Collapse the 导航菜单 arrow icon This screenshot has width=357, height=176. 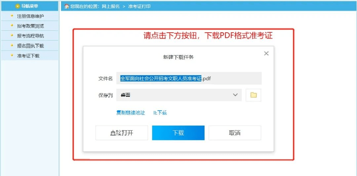click(x=18, y=6)
